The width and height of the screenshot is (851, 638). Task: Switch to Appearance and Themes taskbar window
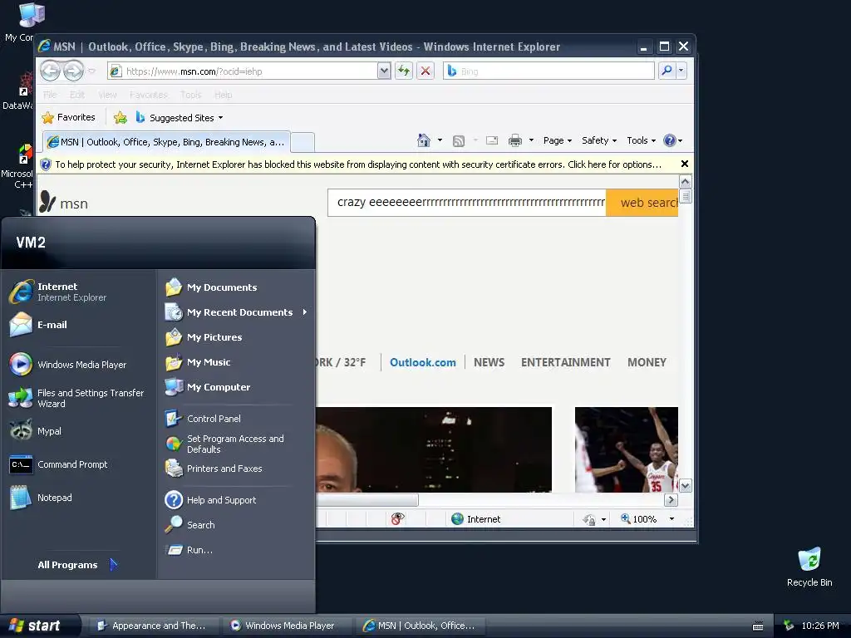tap(153, 626)
